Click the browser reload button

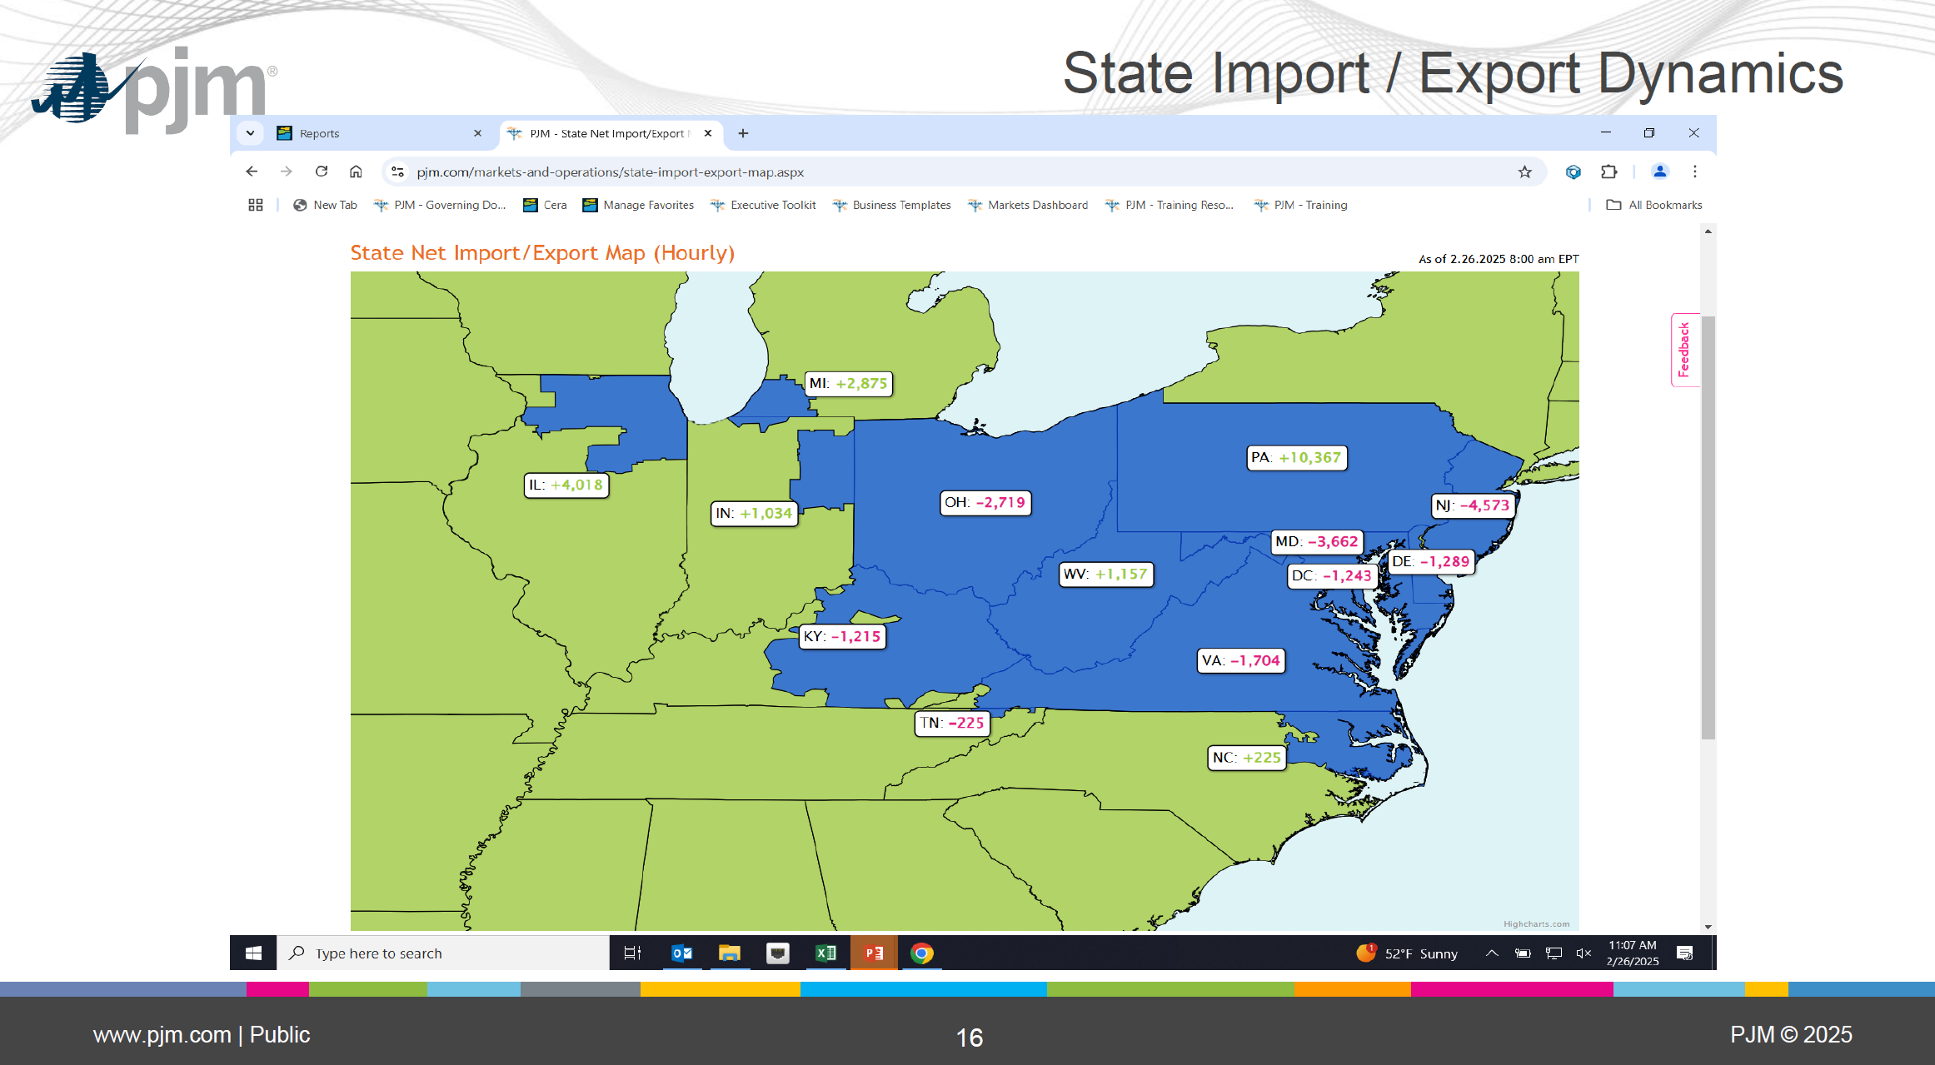322,172
